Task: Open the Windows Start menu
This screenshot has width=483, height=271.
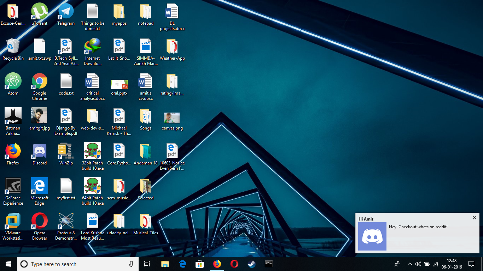Action: (8, 264)
